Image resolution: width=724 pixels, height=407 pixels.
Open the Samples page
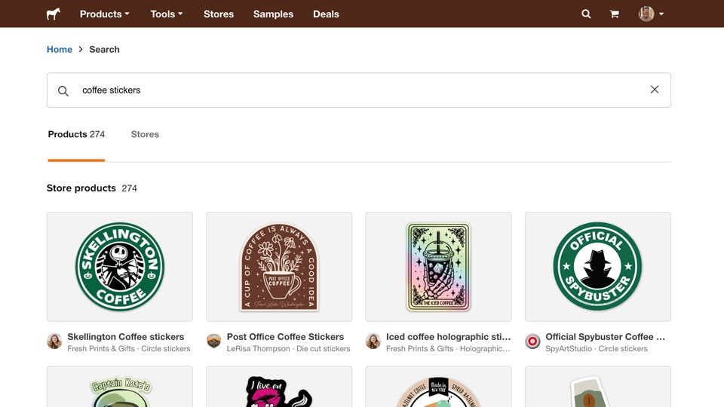click(273, 14)
